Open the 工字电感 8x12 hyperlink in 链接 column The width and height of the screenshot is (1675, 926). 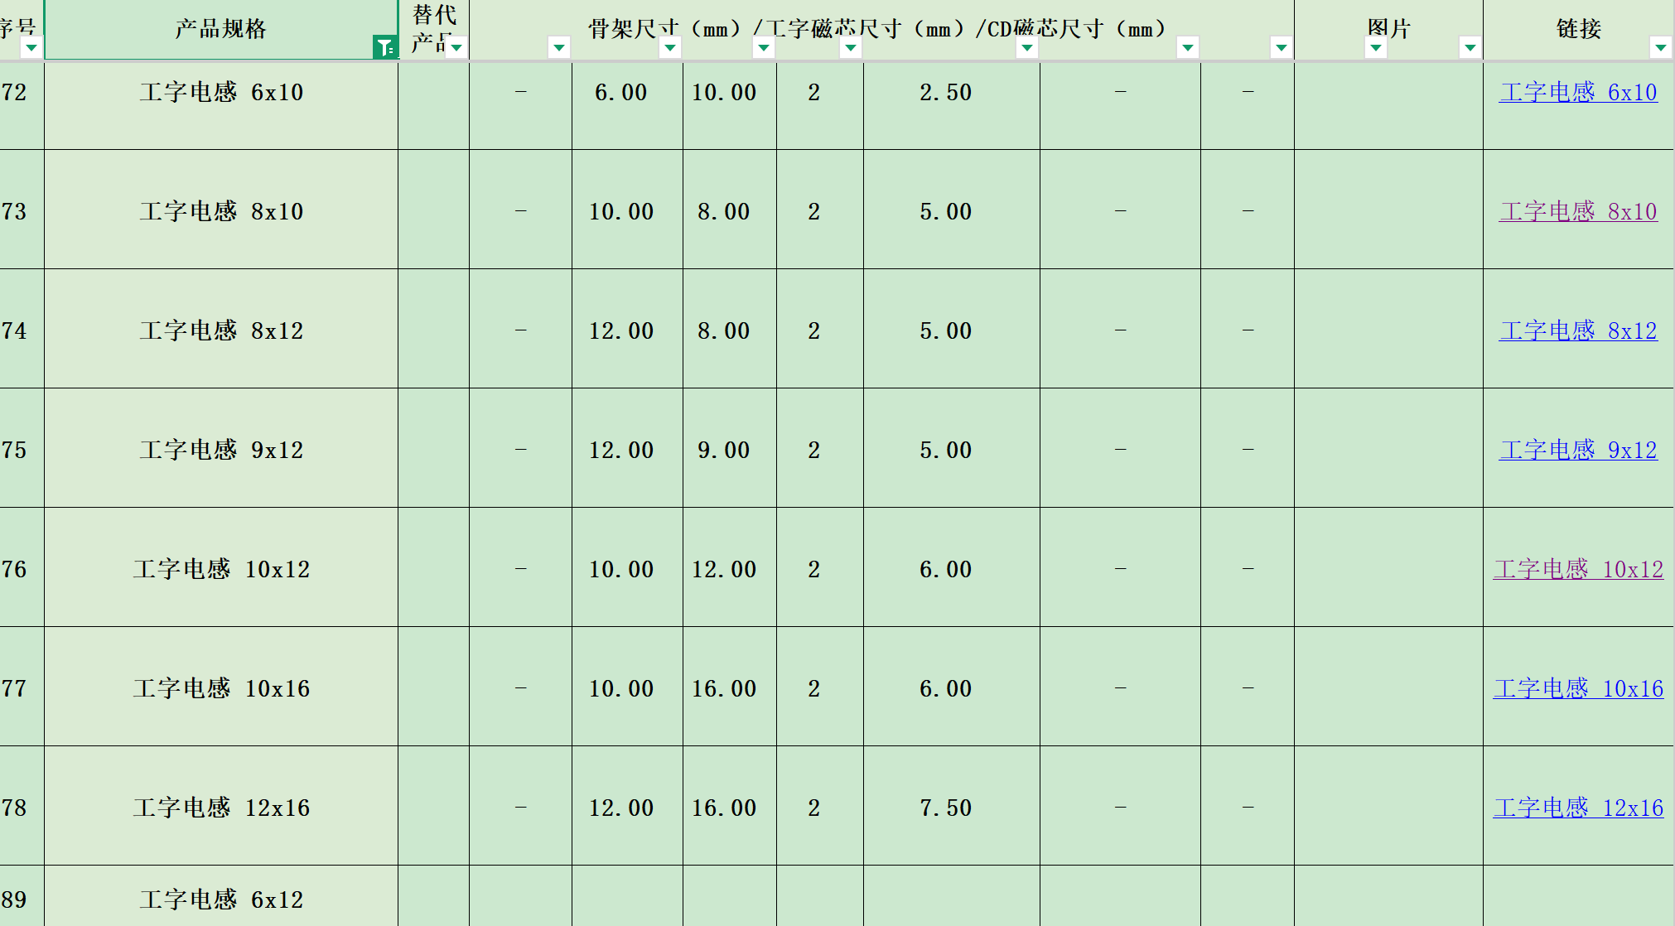[x=1578, y=330]
